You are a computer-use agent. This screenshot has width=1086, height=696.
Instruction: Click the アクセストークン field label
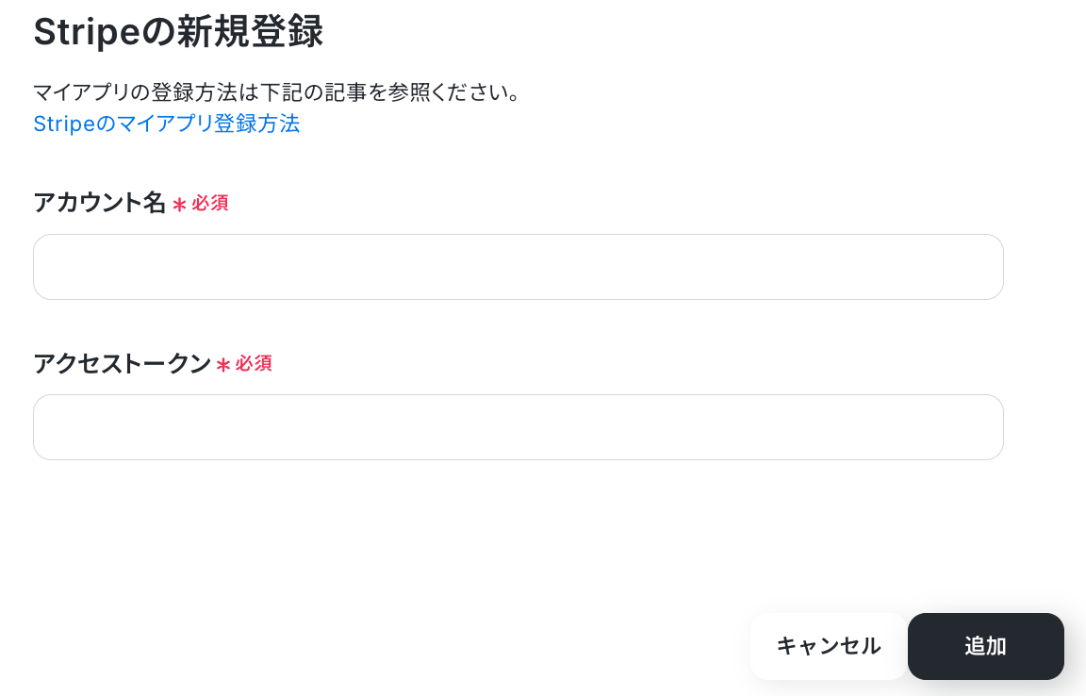[122, 363]
